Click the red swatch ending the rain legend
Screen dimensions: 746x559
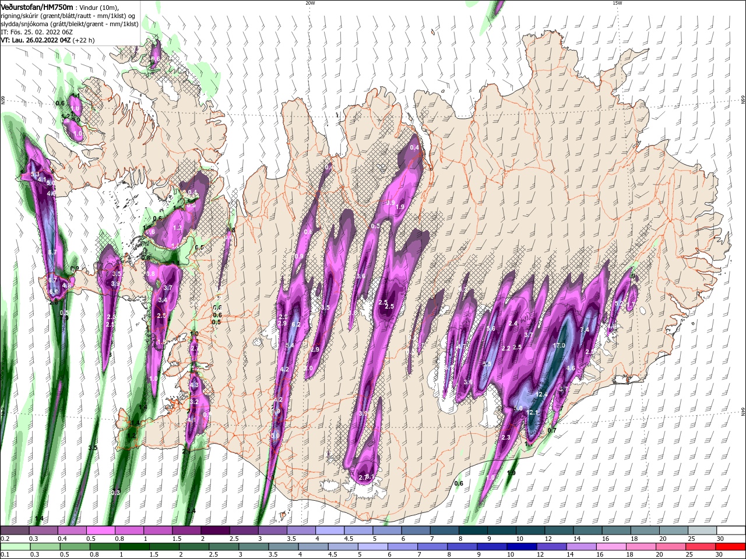(730, 547)
